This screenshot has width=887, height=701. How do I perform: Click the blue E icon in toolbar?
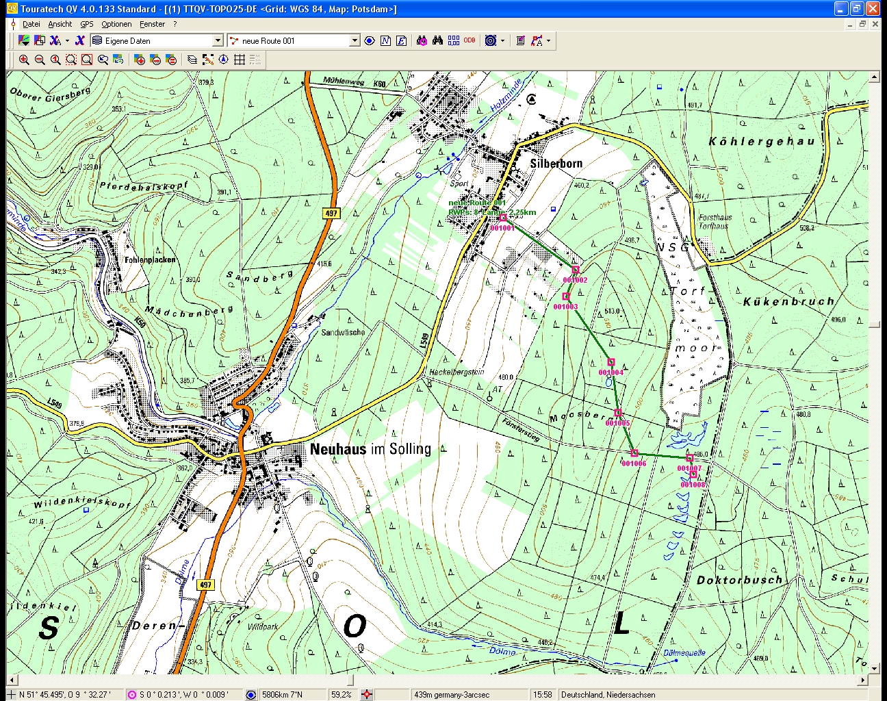click(401, 41)
